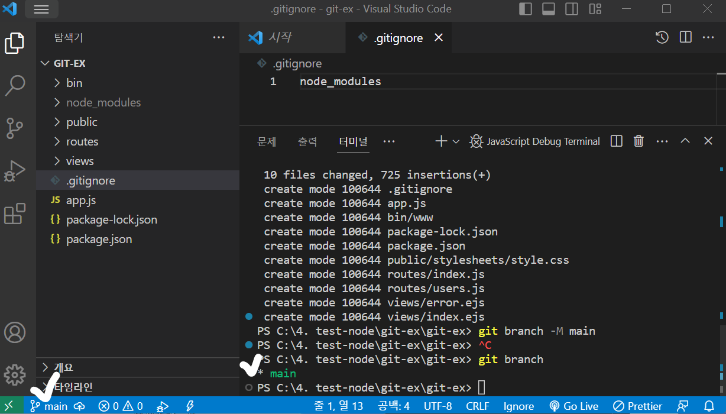Split the editor to the right
This screenshot has height=414, width=726.
tap(686, 38)
